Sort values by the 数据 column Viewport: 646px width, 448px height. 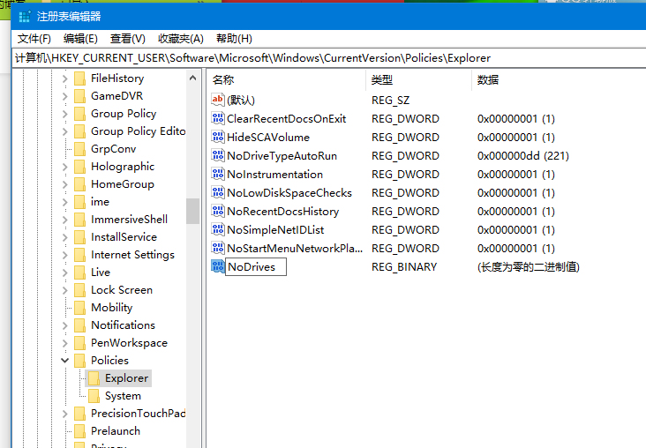pos(559,80)
